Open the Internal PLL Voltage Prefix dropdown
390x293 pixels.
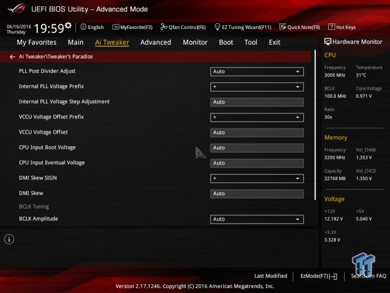pyautogui.click(x=257, y=87)
